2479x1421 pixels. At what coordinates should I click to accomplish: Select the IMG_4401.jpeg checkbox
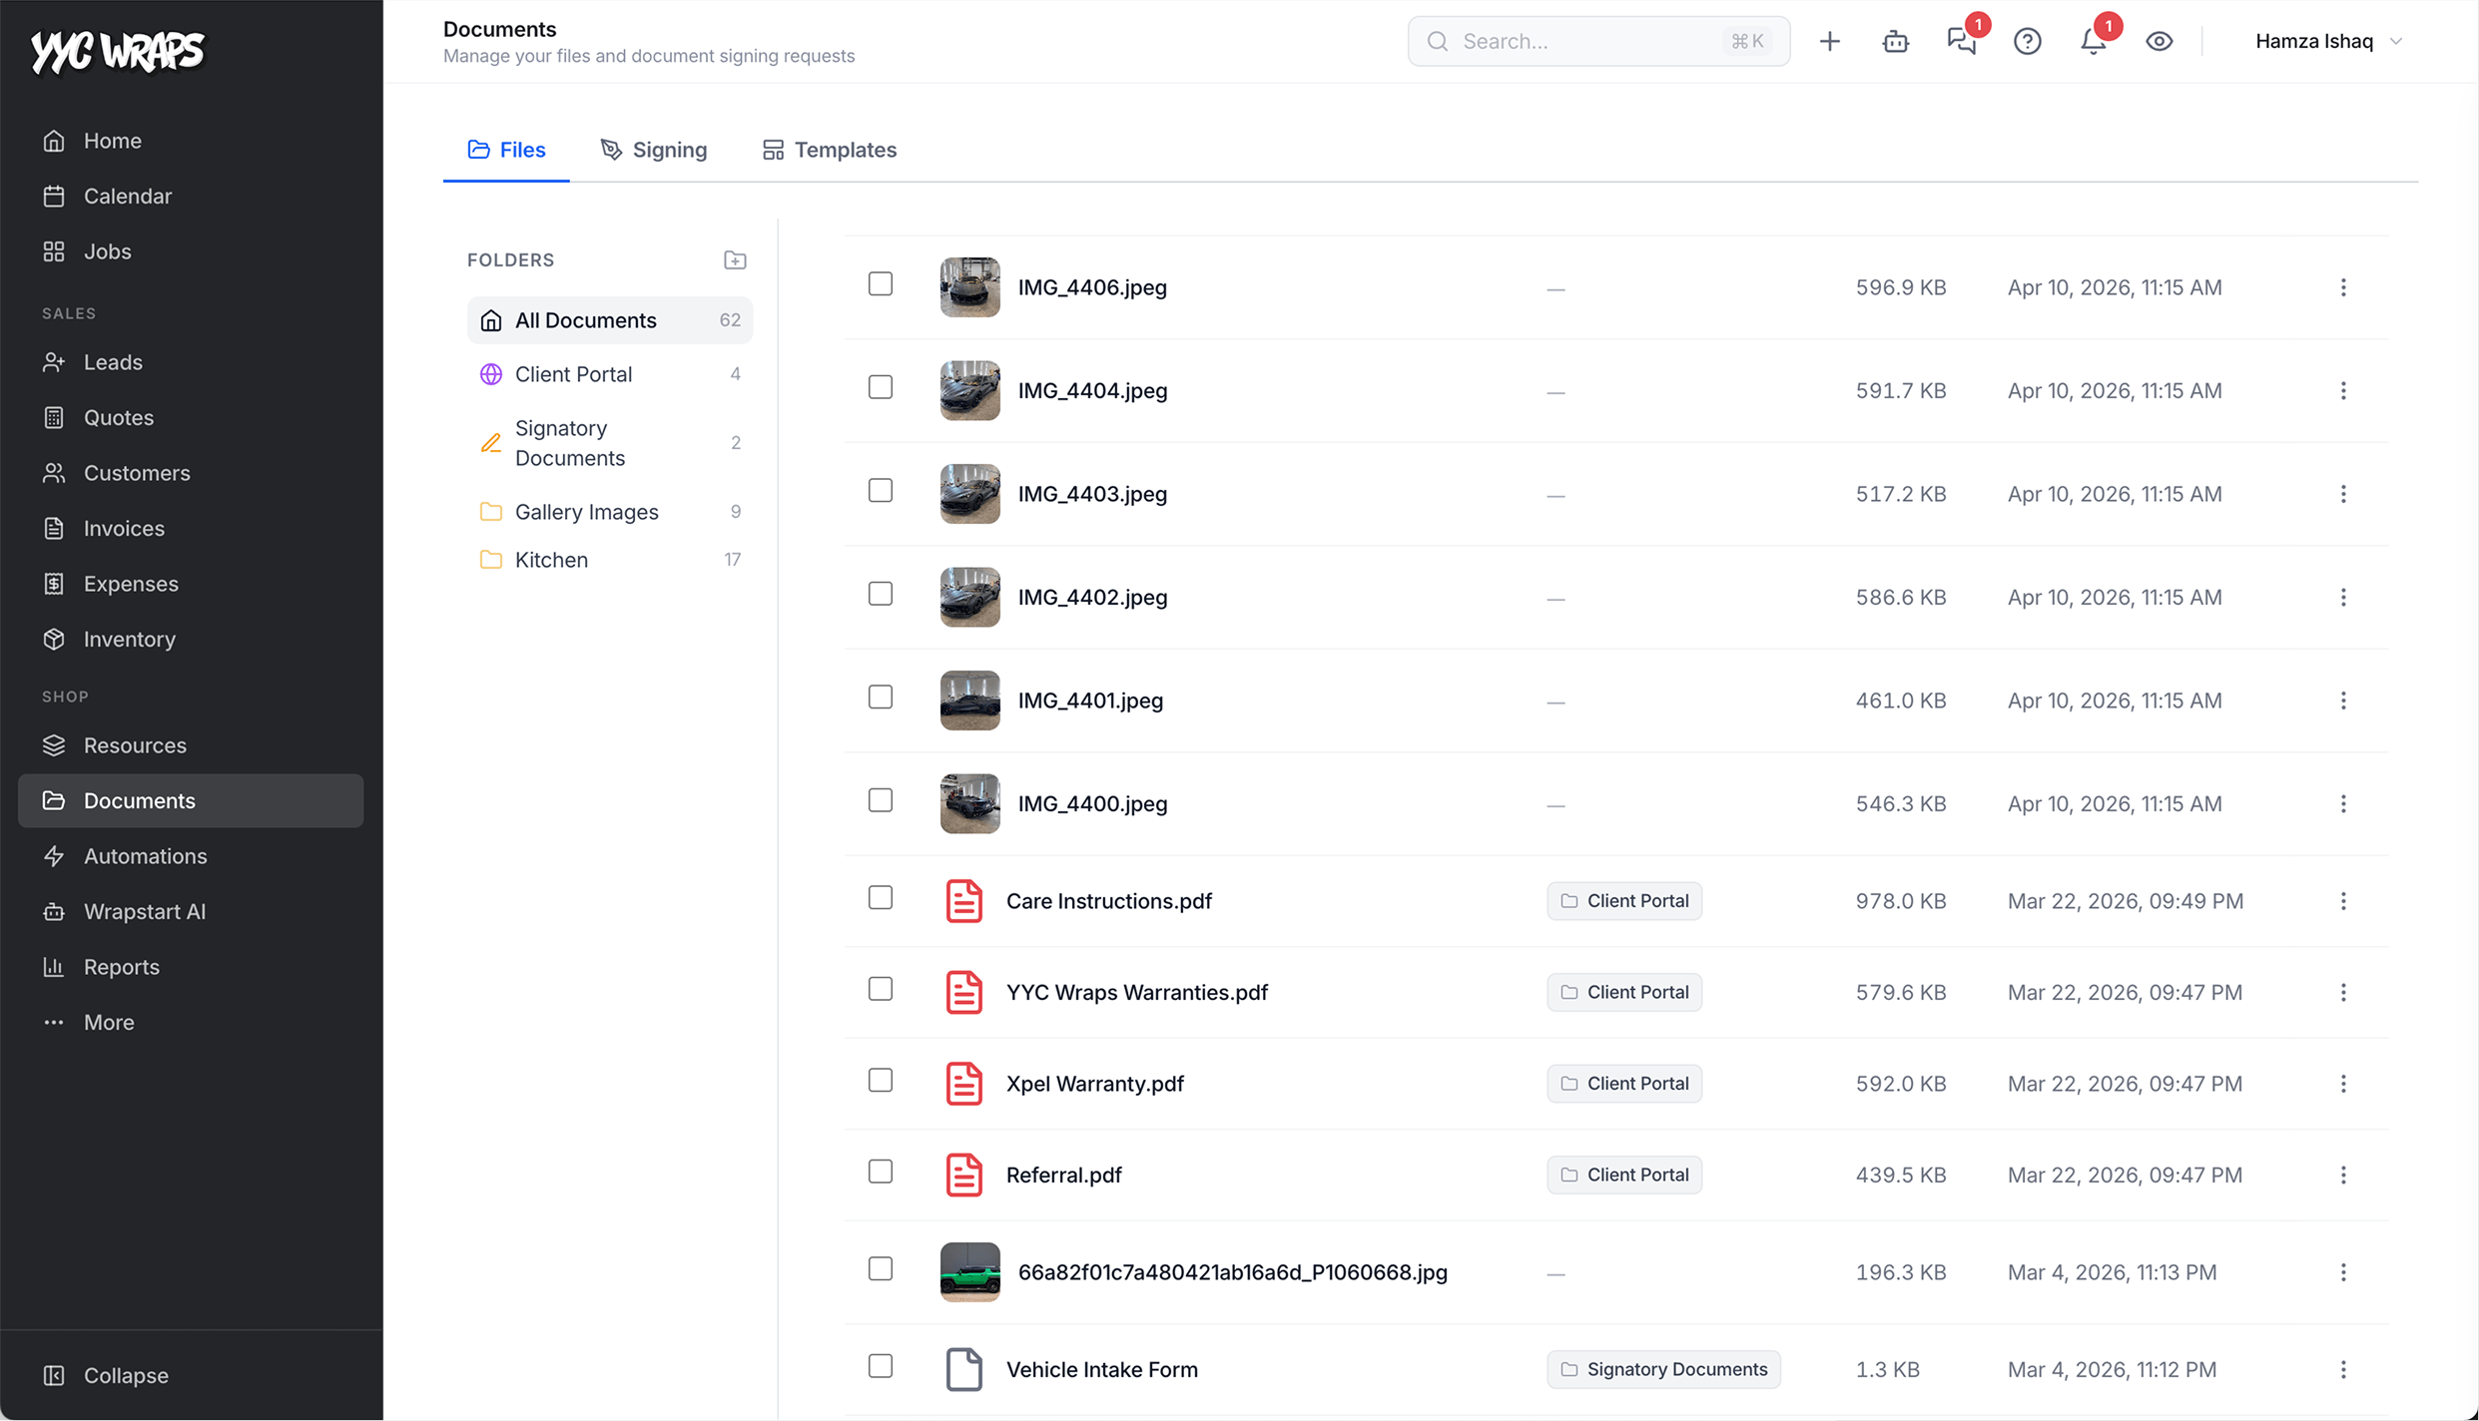pyautogui.click(x=880, y=698)
